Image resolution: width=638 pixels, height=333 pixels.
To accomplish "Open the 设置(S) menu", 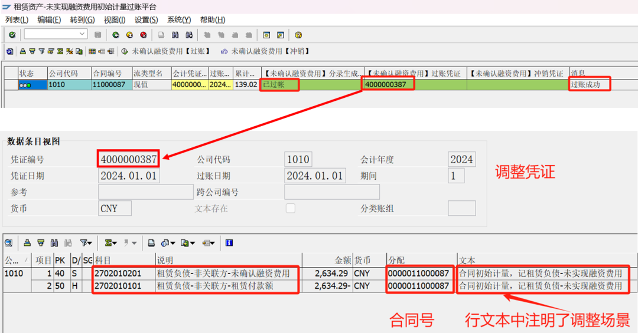I will (x=146, y=20).
